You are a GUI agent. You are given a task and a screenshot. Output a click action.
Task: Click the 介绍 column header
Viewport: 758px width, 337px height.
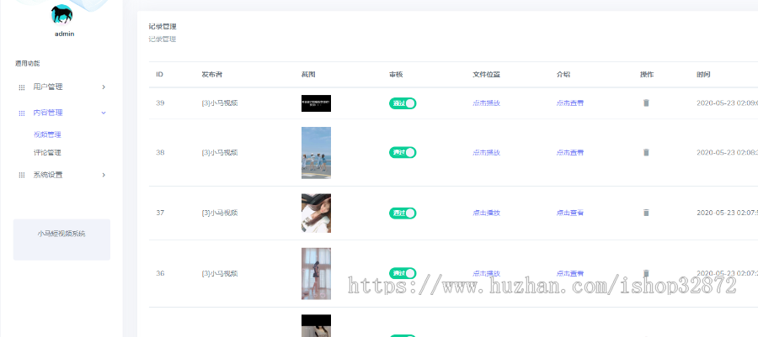click(563, 75)
